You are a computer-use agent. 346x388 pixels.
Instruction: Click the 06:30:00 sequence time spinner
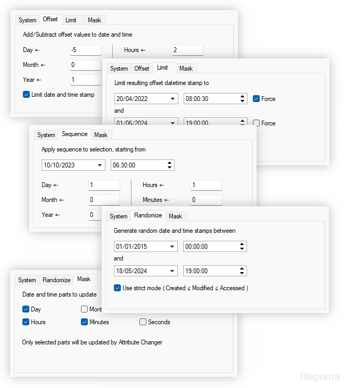169,165
